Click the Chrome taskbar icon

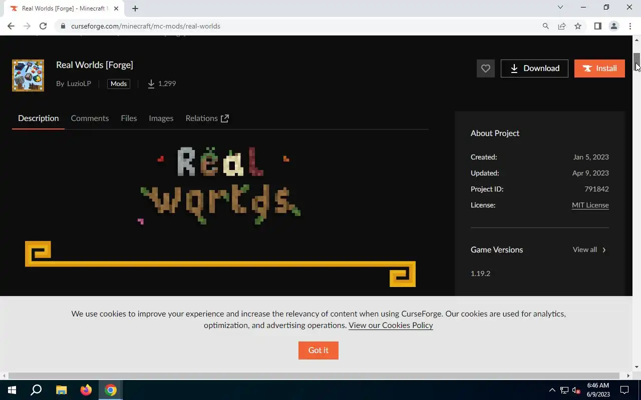click(111, 390)
